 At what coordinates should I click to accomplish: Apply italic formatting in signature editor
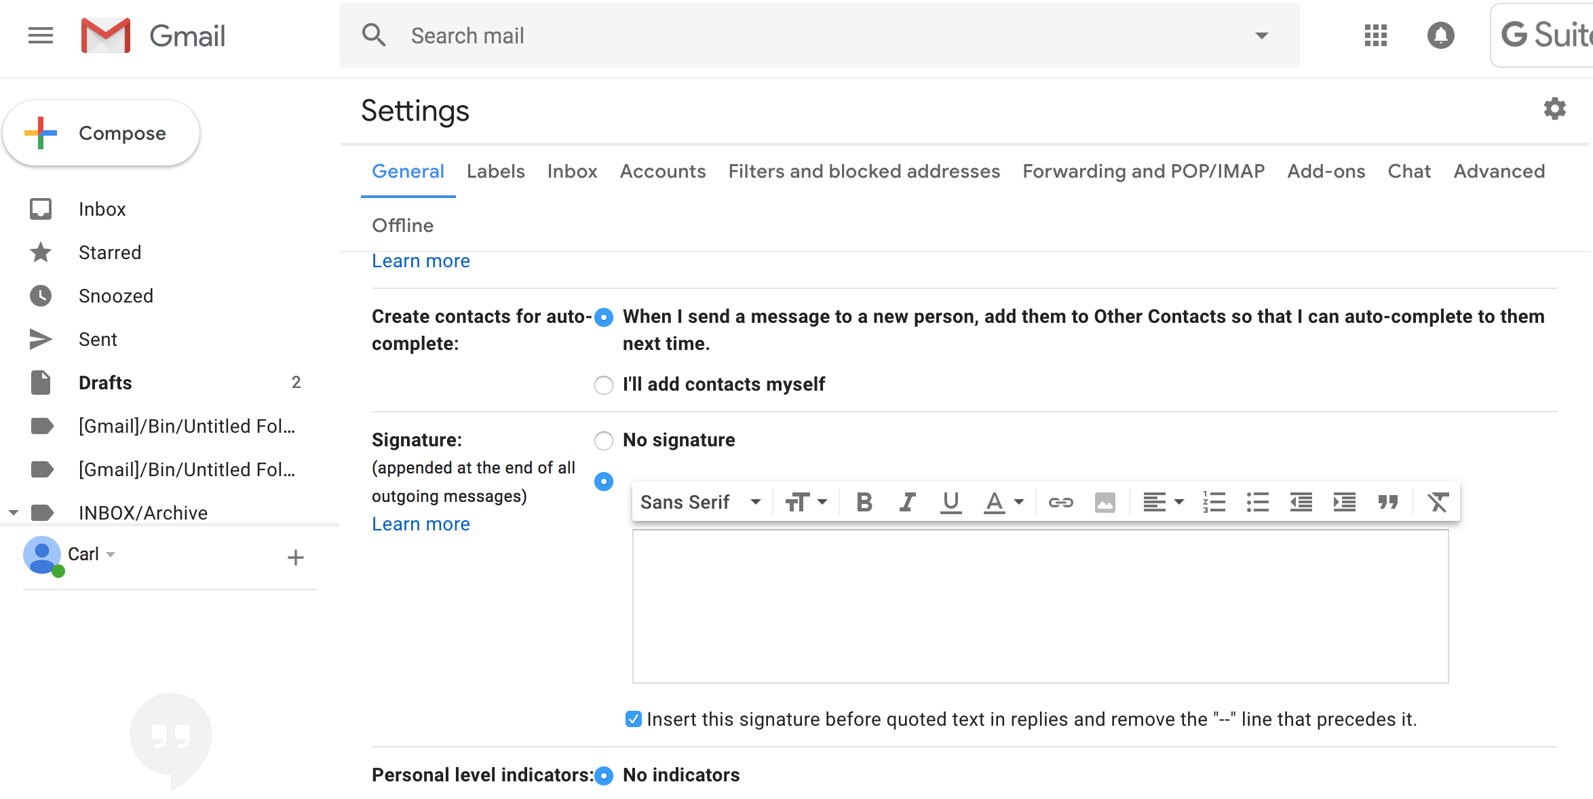click(907, 502)
